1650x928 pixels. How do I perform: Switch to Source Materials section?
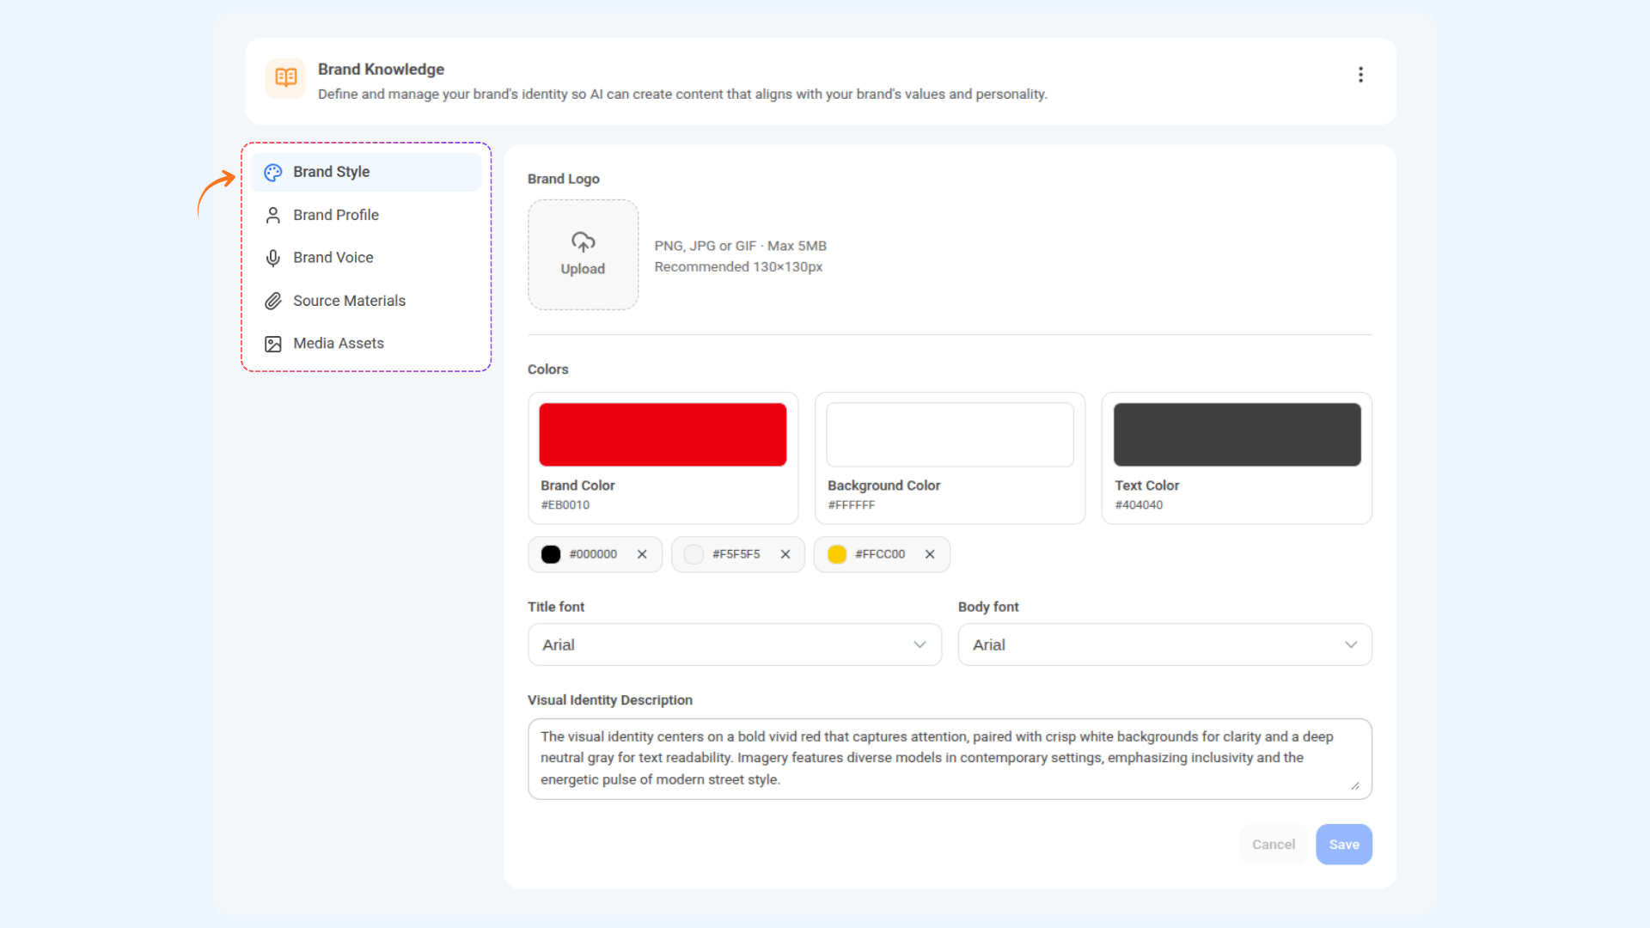click(x=366, y=301)
